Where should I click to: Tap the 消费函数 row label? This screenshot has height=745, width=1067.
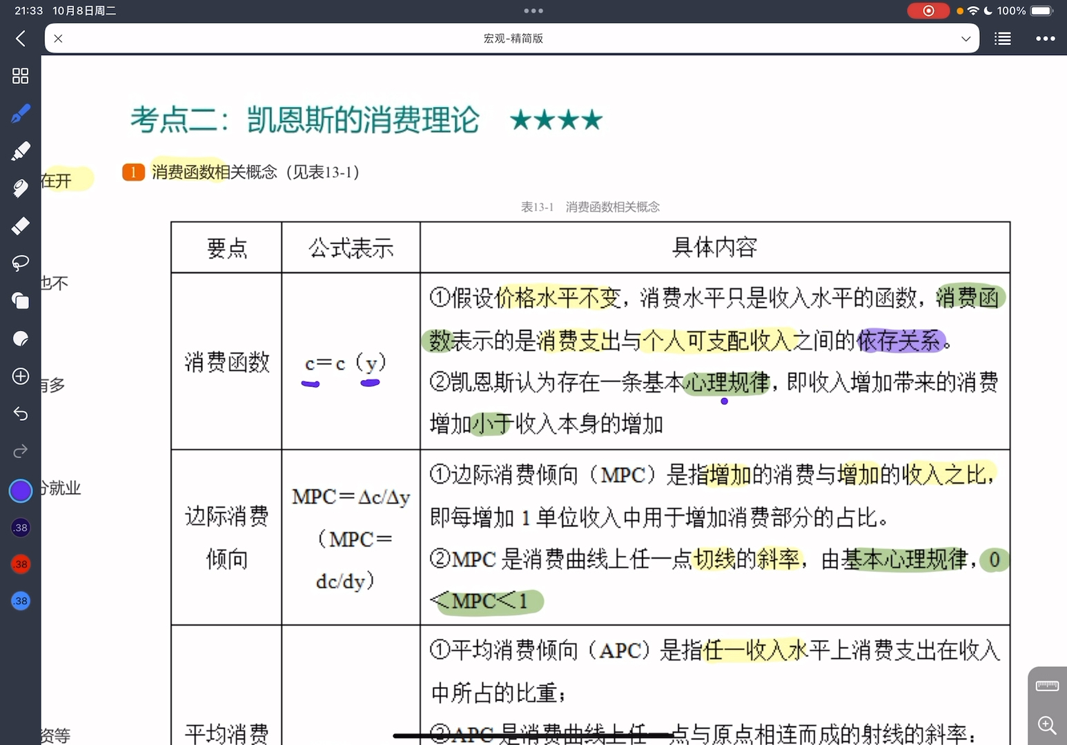click(x=226, y=361)
